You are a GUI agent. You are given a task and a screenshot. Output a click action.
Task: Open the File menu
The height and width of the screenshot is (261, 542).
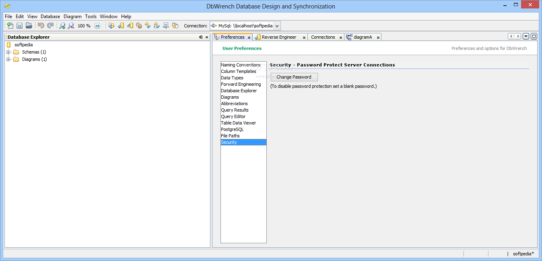[x=8, y=17]
